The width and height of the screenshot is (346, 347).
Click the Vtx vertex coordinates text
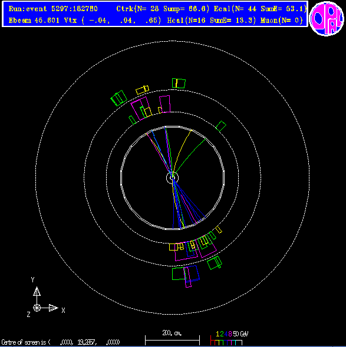click(113, 21)
